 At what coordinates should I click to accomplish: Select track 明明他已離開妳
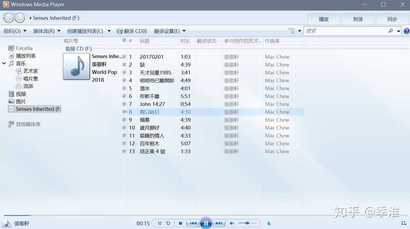(x=157, y=80)
